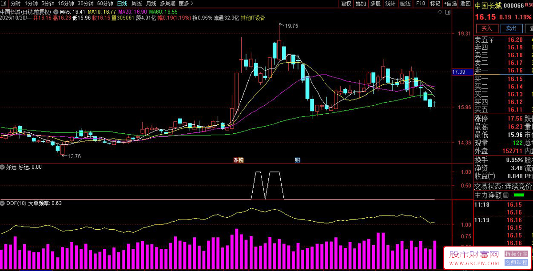Expand the DDF(10) indicator settings arrow
The image size is (533, 271).
click(3, 203)
